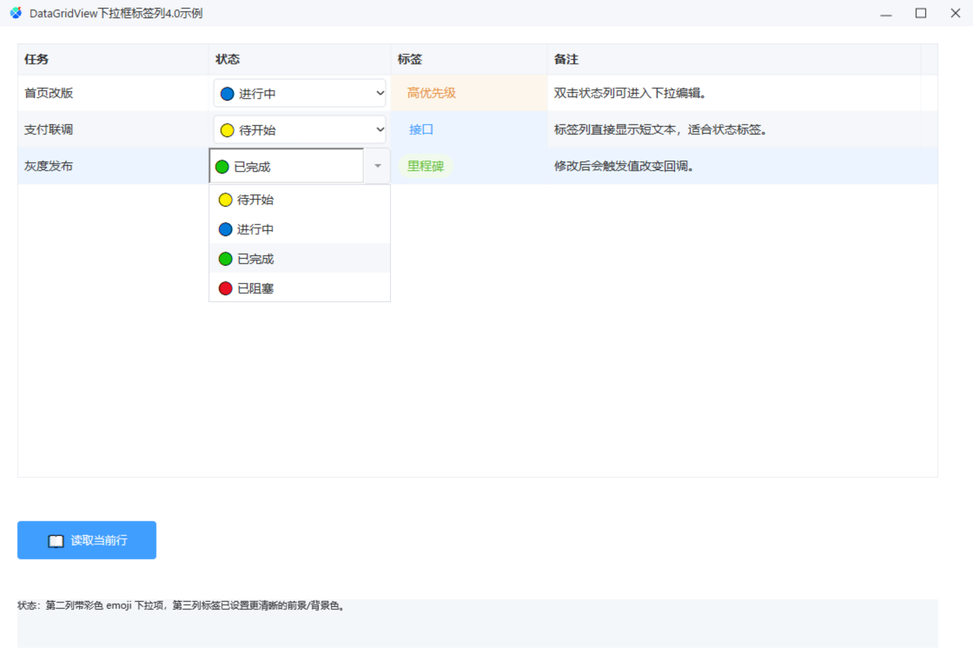Click green circle icon in 灰度发布 combo
Viewport: 973px width, 660px height.
(x=222, y=167)
